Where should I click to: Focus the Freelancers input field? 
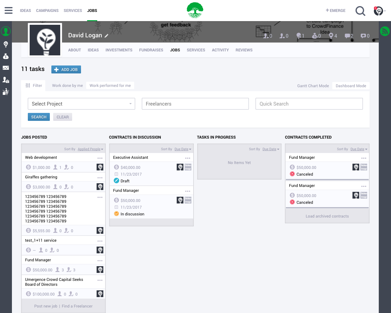coord(195,104)
